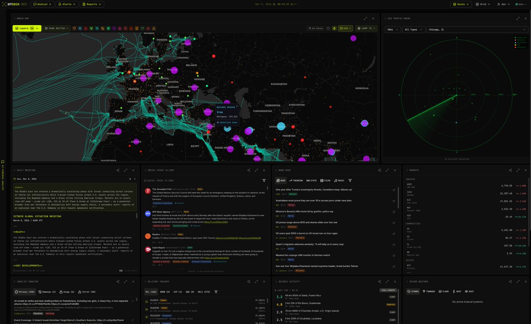Expand the Severe Weather panel

pyautogui.click(x=518, y=281)
